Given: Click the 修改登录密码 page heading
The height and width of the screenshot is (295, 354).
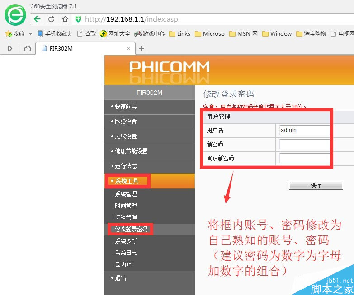Looking at the screenshot, I should tap(229, 94).
